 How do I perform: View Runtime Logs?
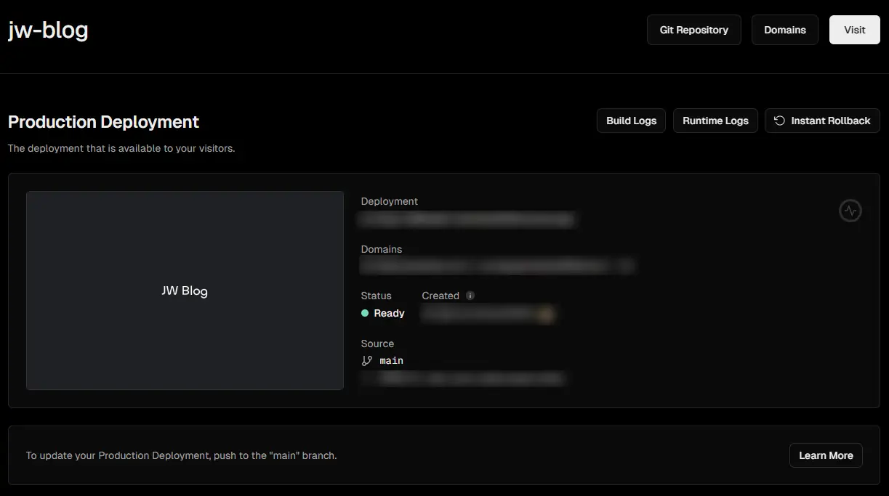(715, 121)
